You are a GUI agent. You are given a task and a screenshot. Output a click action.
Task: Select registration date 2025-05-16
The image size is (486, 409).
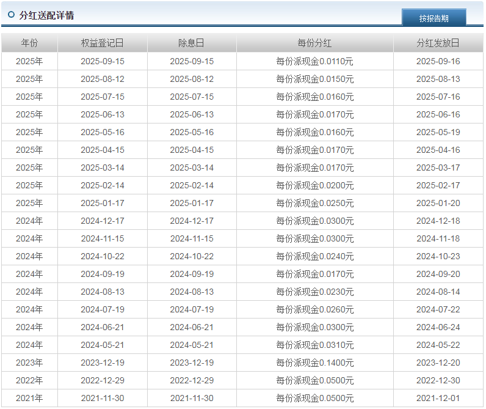point(103,132)
